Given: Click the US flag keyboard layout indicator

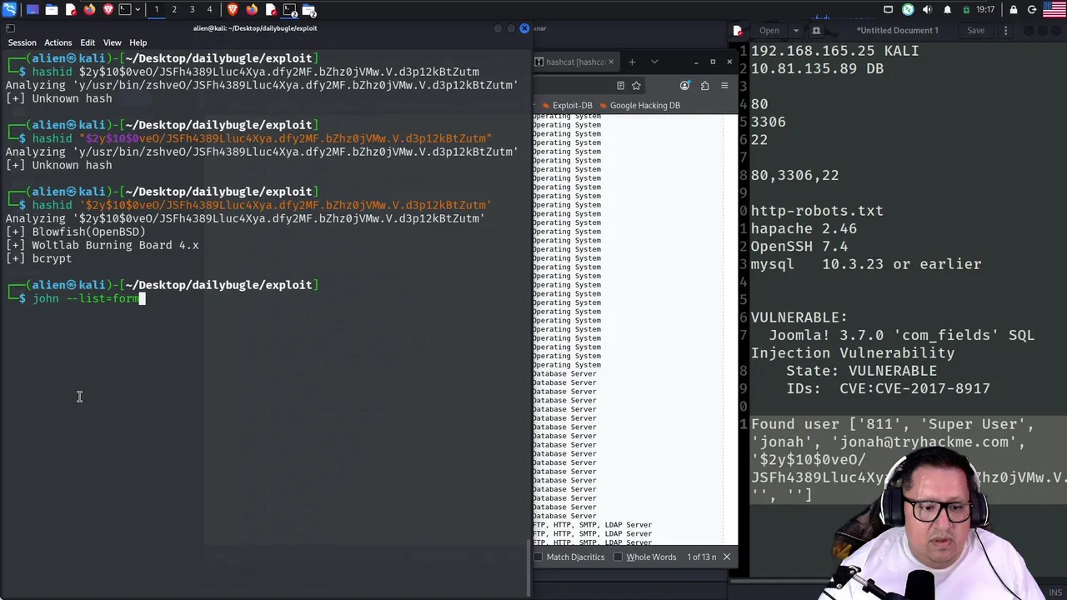Looking at the screenshot, I should click(1054, 9).
